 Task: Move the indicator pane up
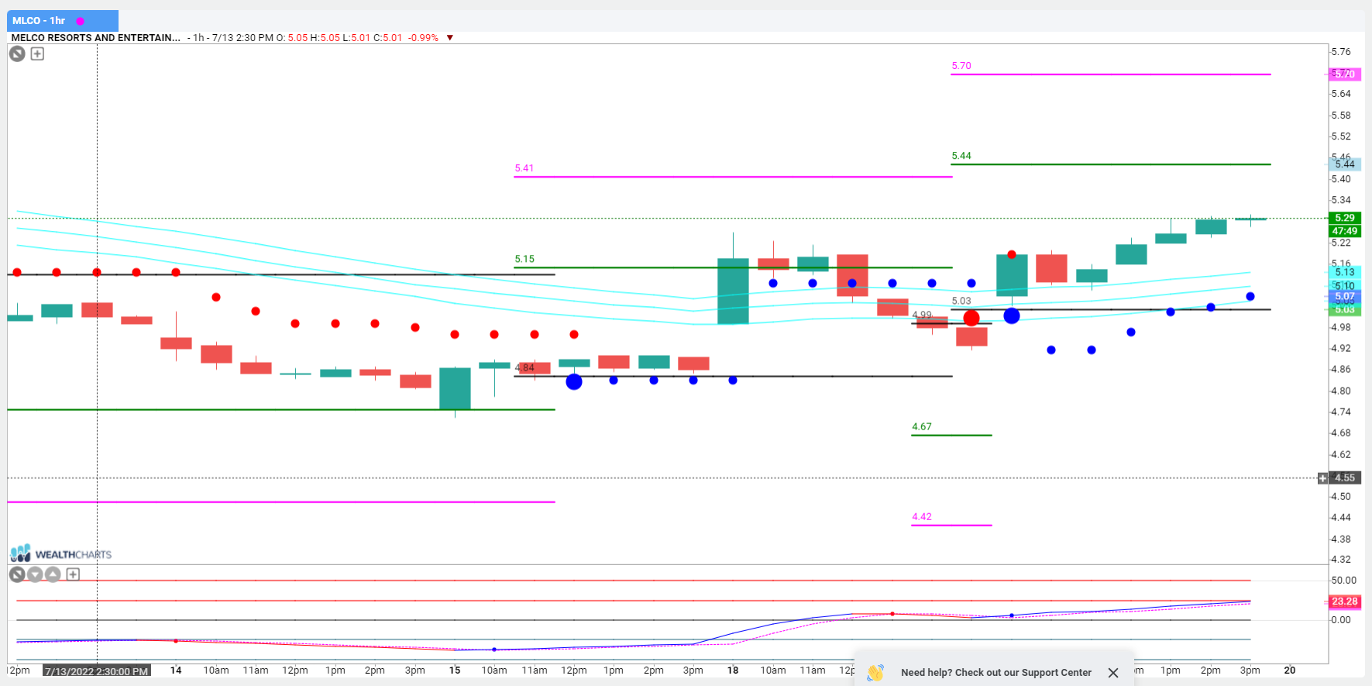click(53, 574)
